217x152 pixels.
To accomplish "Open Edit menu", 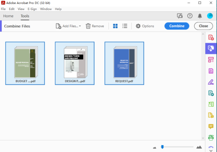I will pyautogui.click(x=11, y=9).
